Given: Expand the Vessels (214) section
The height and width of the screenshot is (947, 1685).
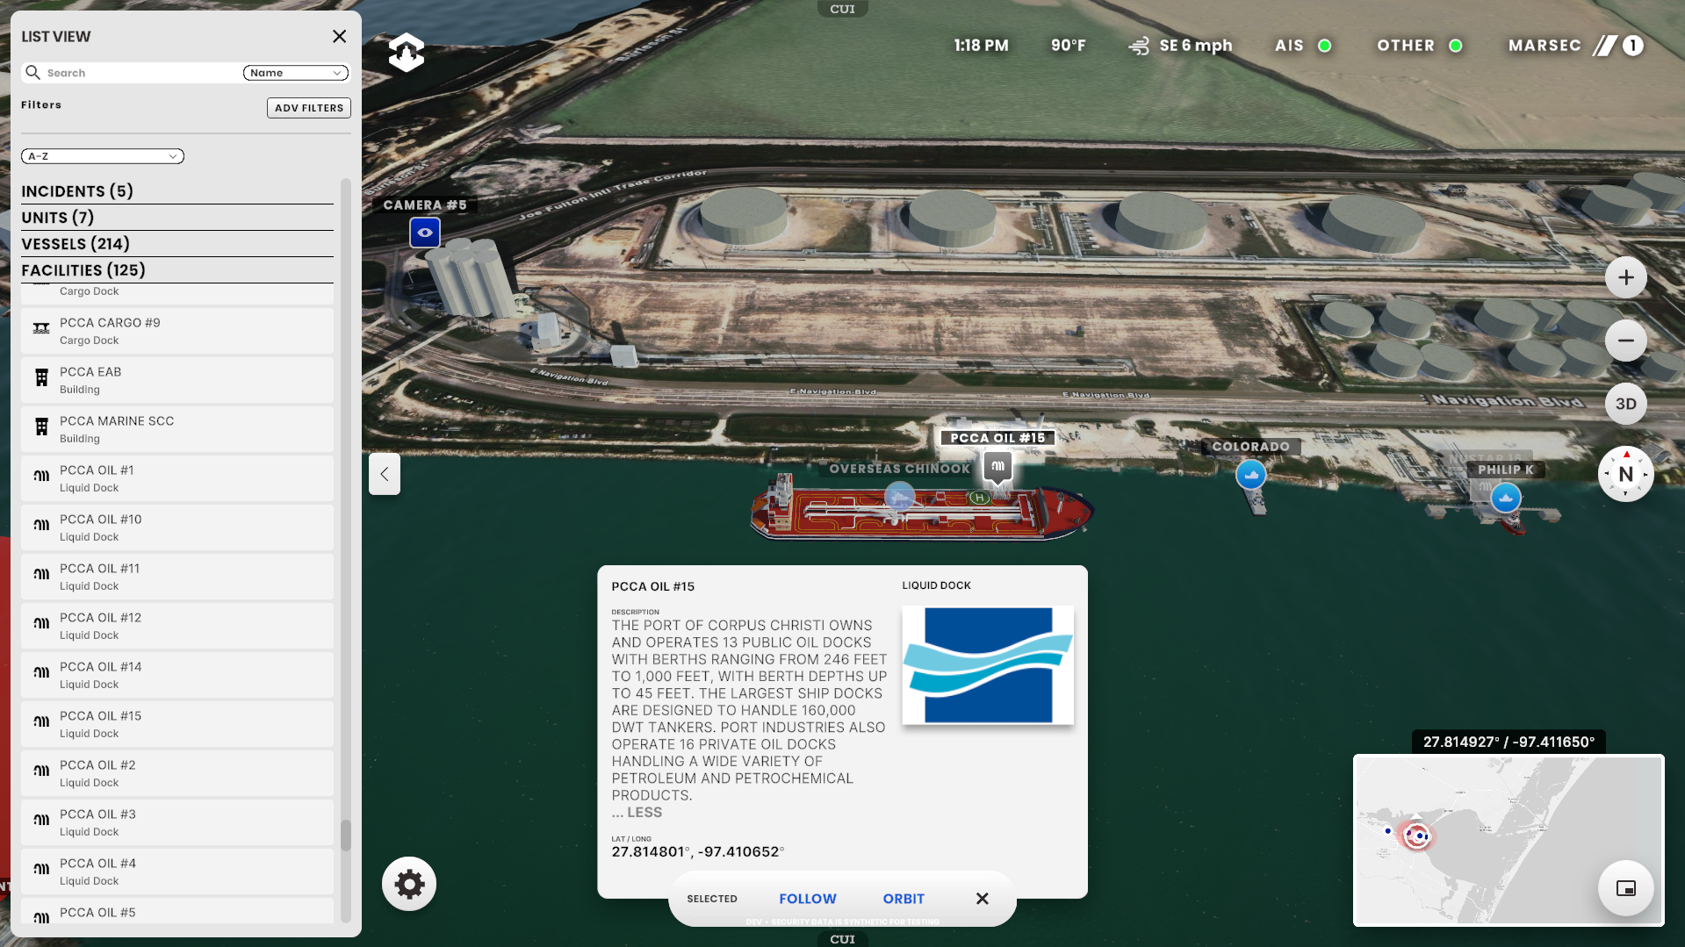Looking at the screenshot, I should coord(76,244).
